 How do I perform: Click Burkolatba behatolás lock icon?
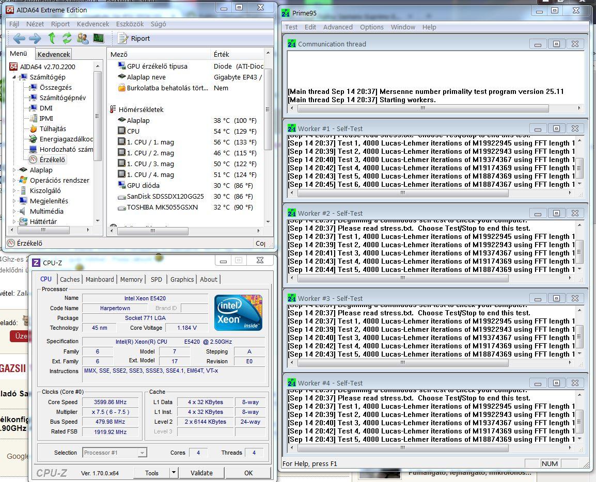[x=122, y=88]
